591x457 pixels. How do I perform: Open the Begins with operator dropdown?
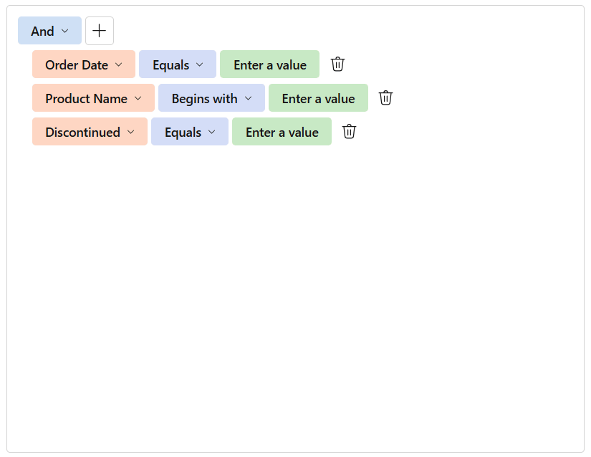(x=211, y=97)
